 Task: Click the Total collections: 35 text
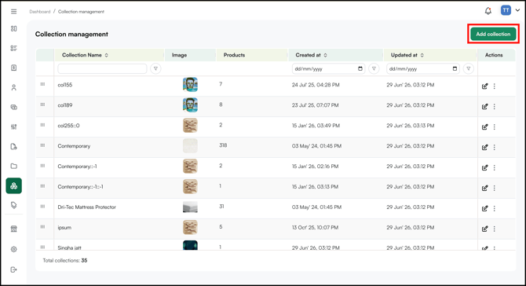pos(65,261)
